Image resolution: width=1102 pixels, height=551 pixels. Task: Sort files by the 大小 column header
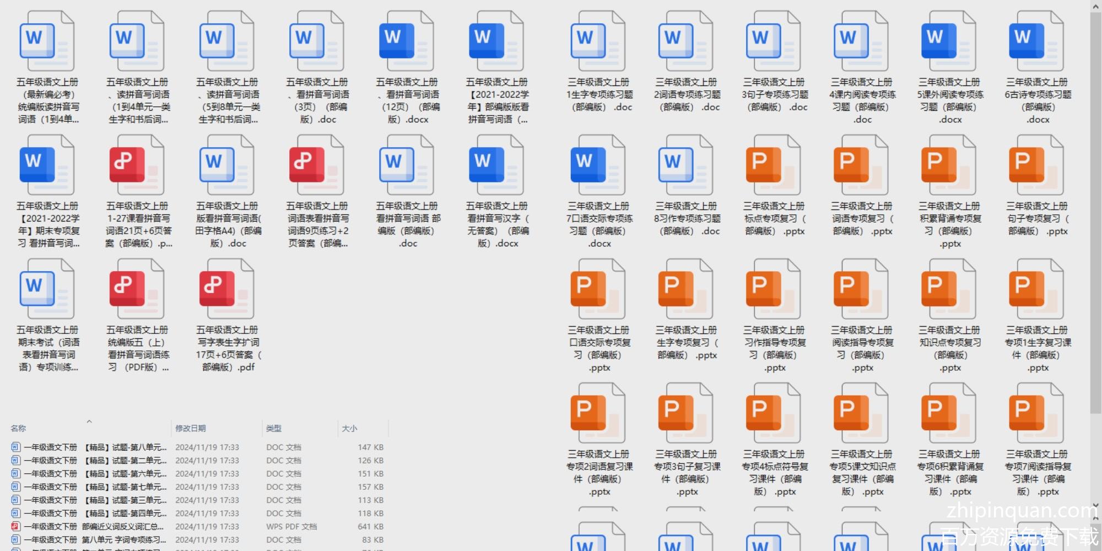349,428
